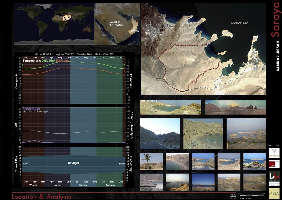Click the 'Fahrenheit' axis label

131,81
